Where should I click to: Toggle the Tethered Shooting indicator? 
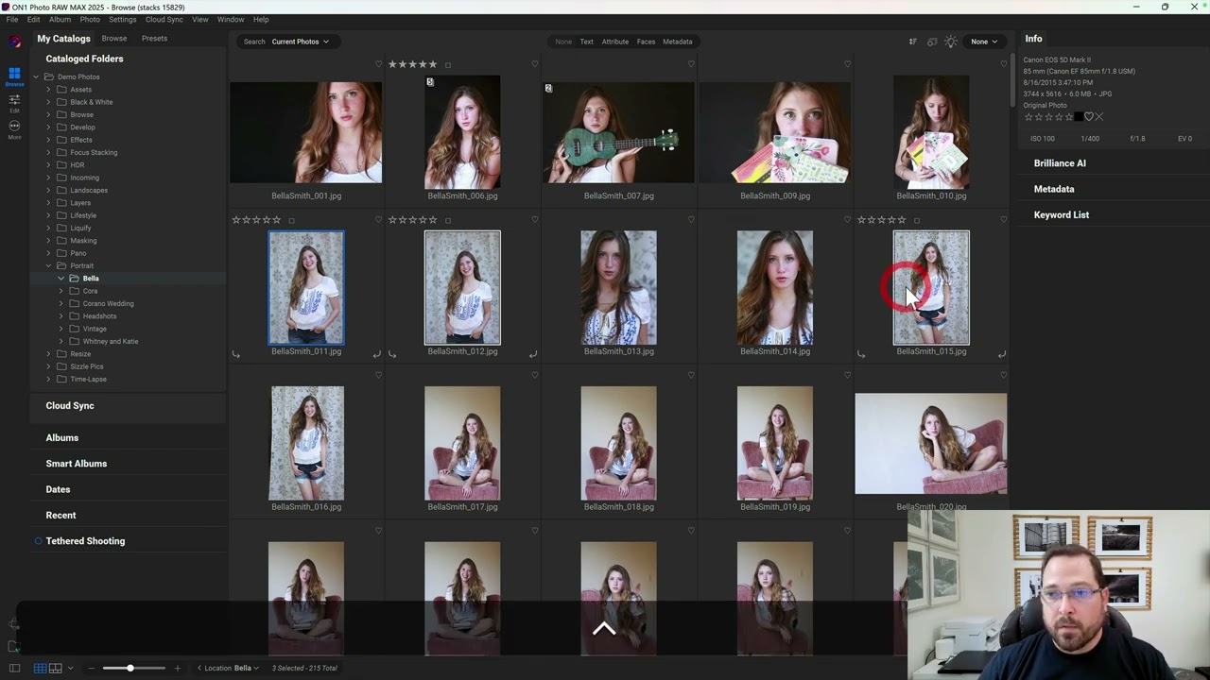tap(39, 541)
